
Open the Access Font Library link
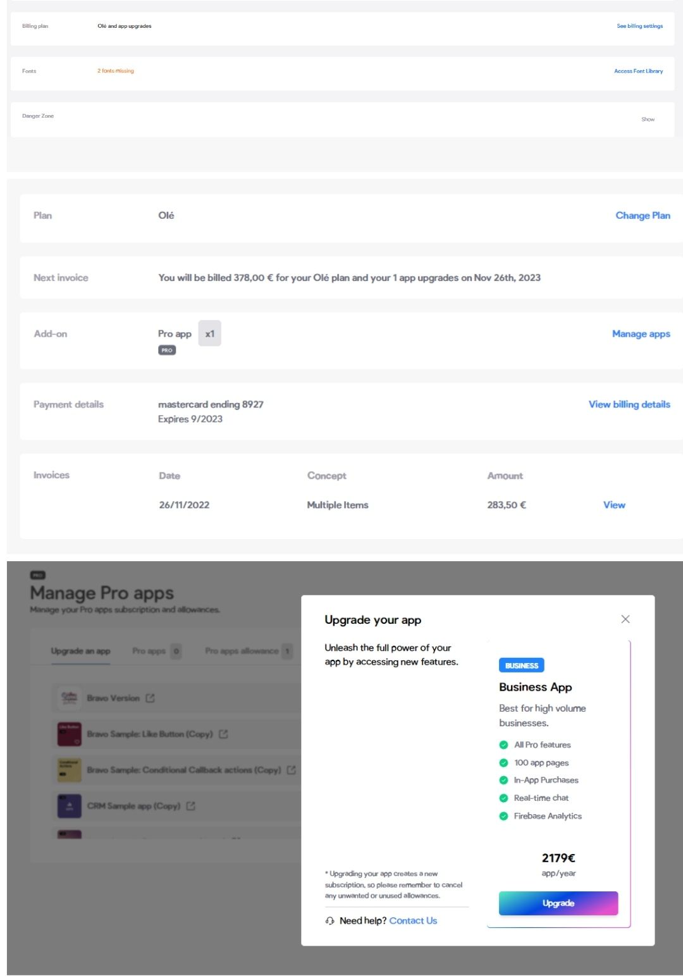pyautogui.click(x=639, y=71)
